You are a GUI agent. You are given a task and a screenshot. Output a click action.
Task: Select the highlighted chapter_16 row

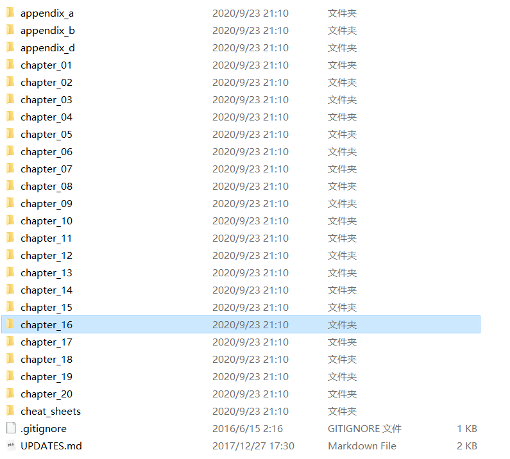[x=241, y=324]
